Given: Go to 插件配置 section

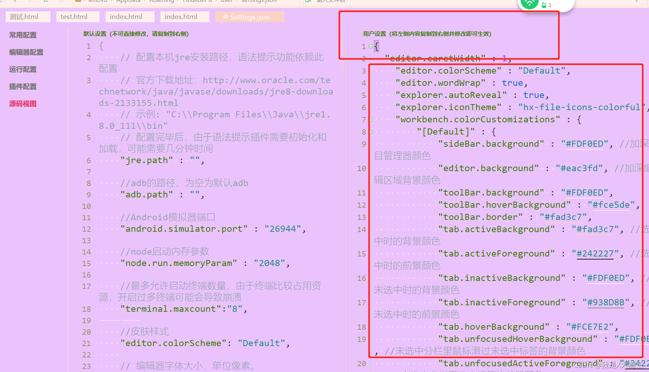Looking at the screenshot, I should coord(23,87).
